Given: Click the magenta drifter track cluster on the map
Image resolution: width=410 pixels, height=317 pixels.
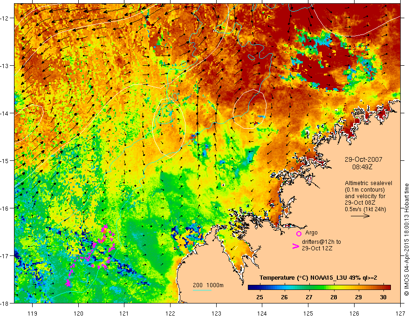Looking at the screenshot, I should [91, 255].
